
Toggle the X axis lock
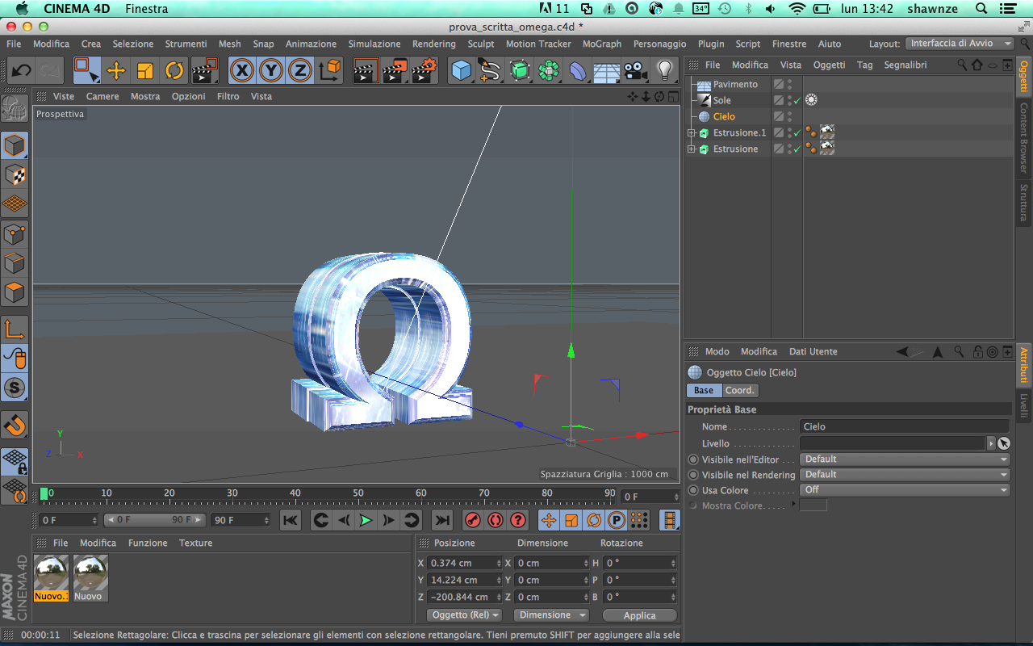(x=241, y=71)
